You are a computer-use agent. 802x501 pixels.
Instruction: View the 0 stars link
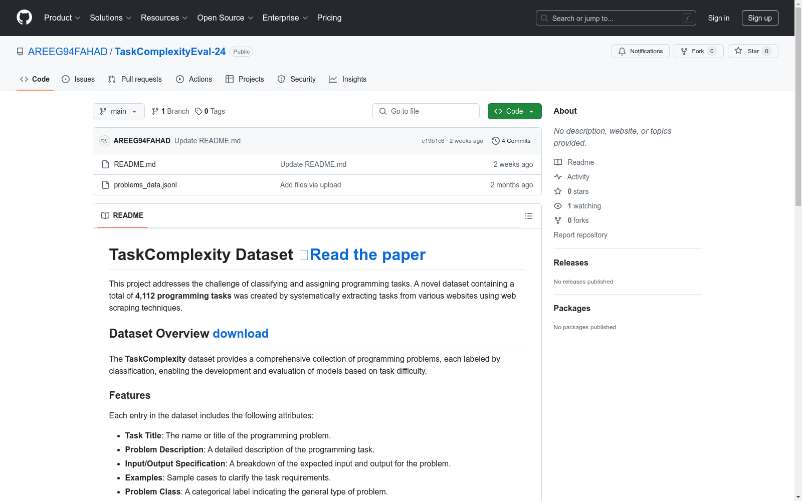point(571,191)
